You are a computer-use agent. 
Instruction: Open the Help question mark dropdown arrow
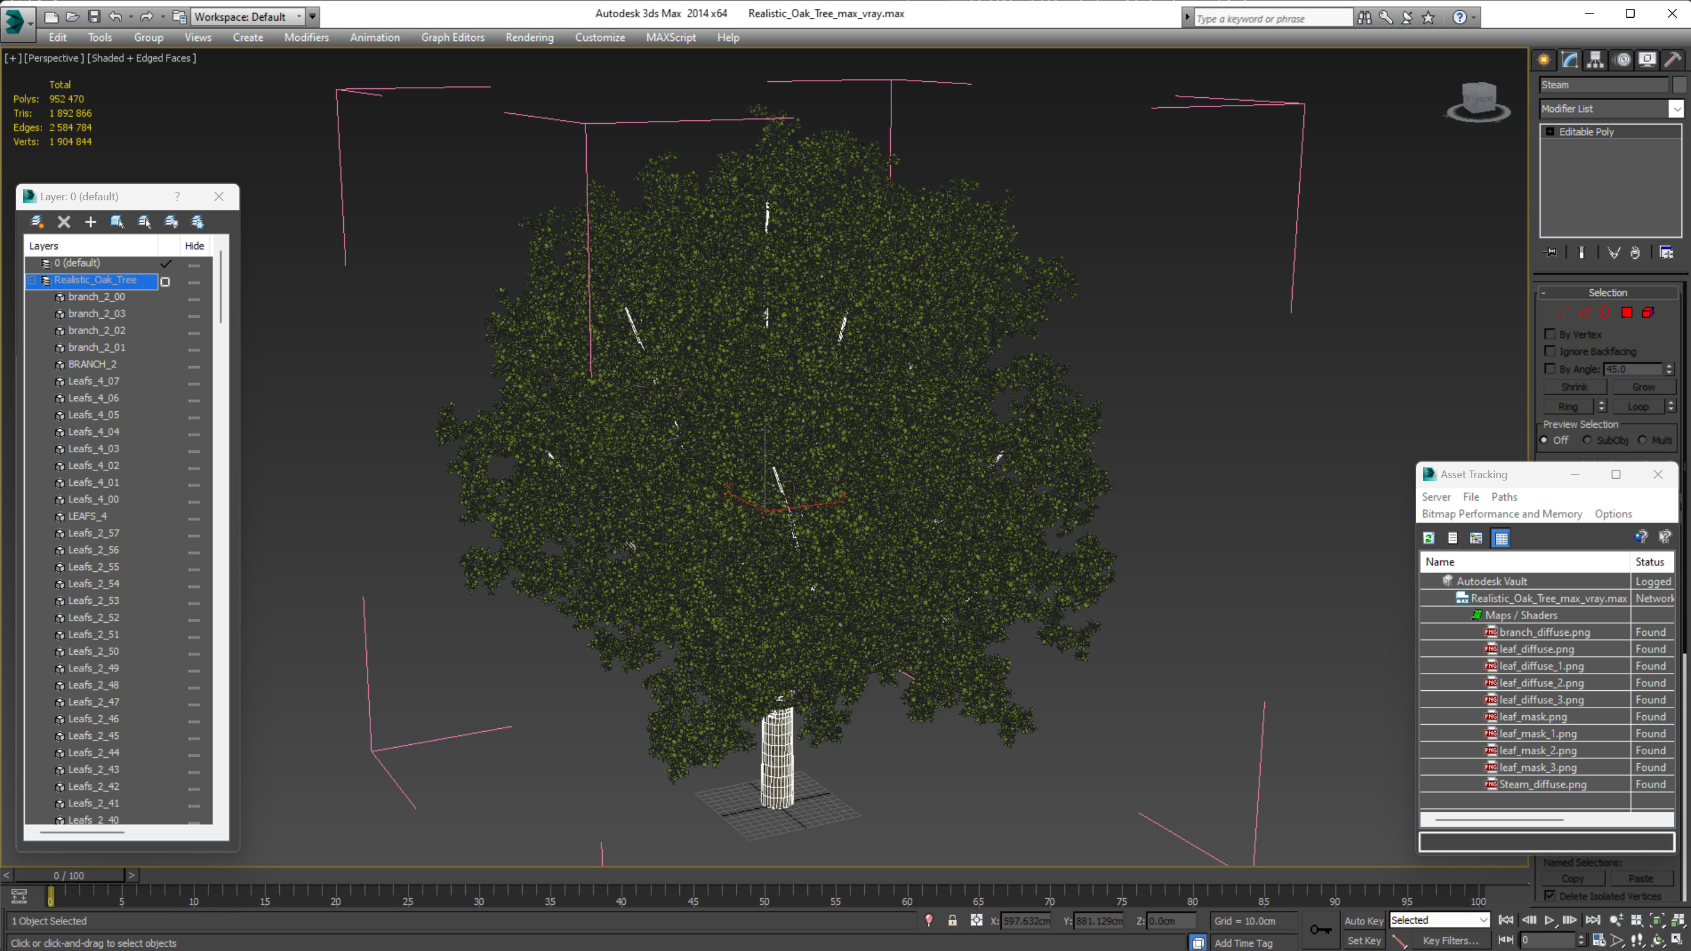1475,18
